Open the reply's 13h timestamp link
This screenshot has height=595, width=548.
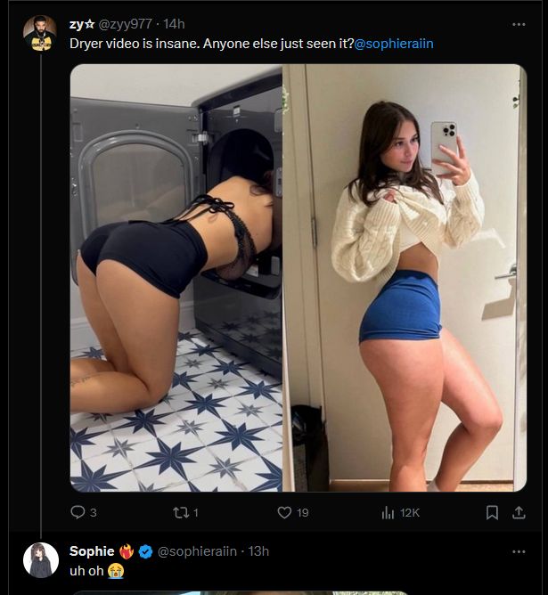pos(258,551)
